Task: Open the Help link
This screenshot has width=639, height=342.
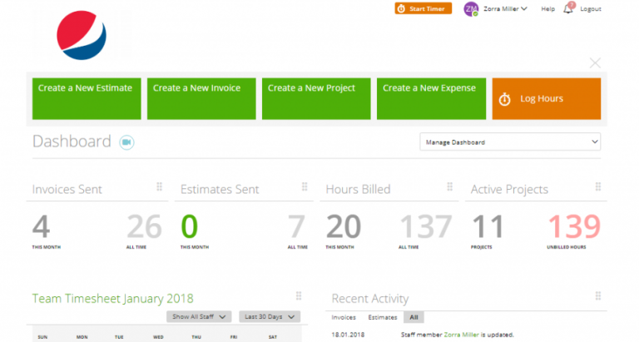Action: [x=547, y=8]
